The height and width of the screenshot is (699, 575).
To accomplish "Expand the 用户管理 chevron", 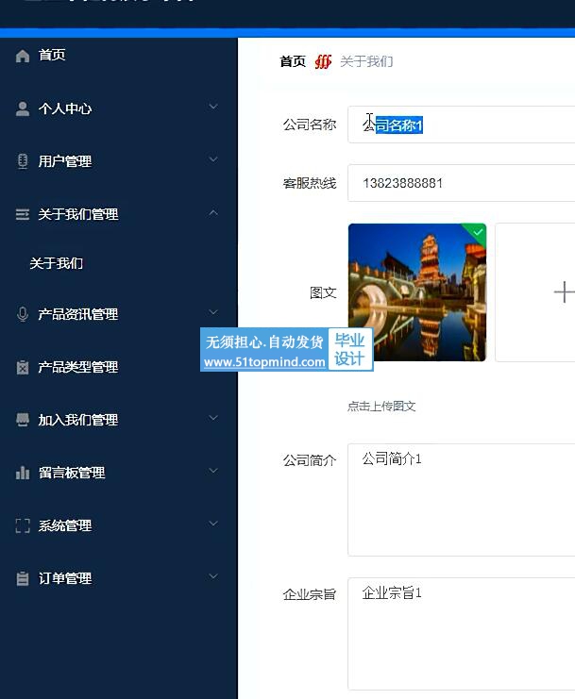I will (213, 159).
